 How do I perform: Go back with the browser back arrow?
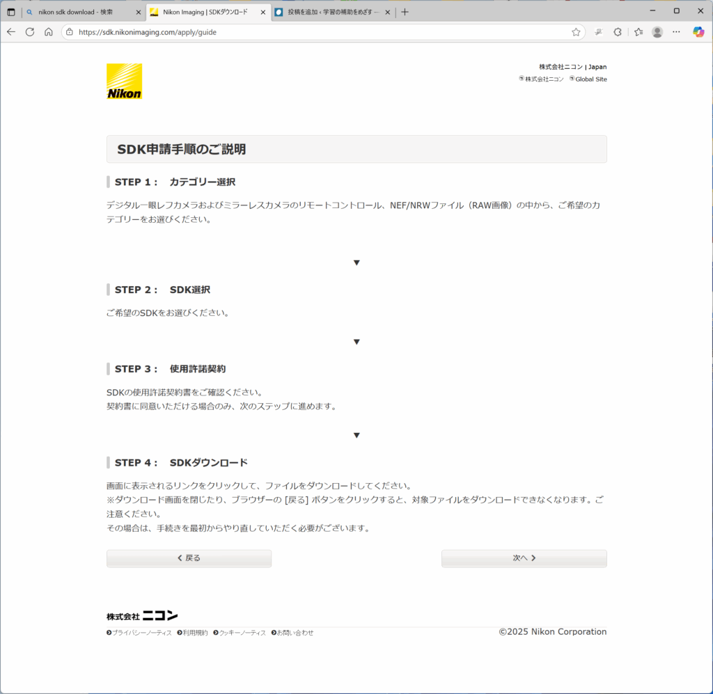[x=11, y=32]
